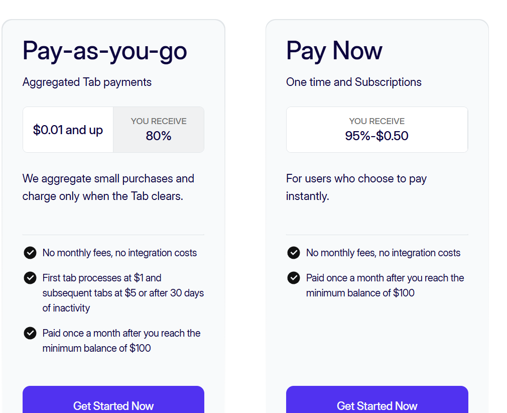Click "Paid once a month" text in Pay-as-you-go card
Screen dimensions: 507x413
click(121, 340)
